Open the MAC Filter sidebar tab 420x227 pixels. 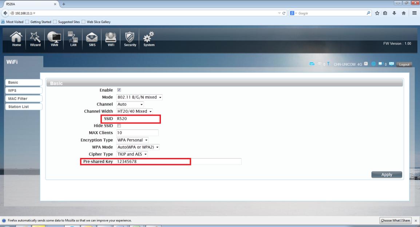point(24,99)
